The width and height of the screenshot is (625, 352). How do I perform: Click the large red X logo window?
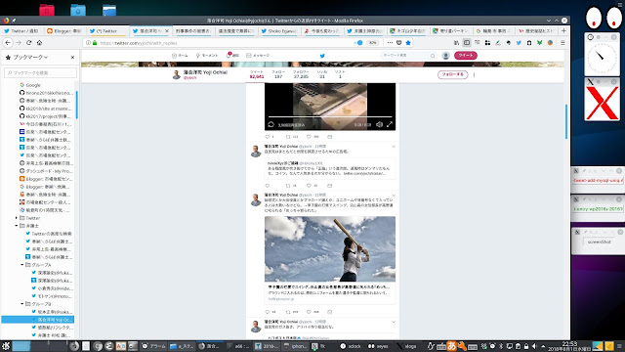click(602, 103)
